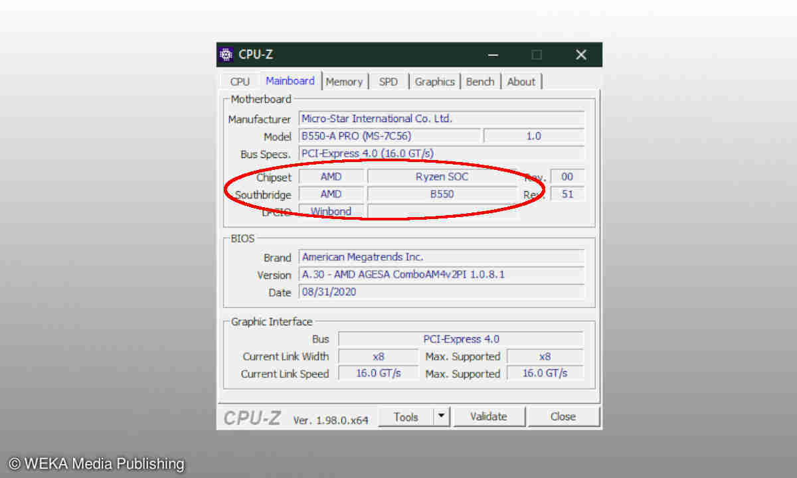Viewport: 797px width, 478px height.
Task: Click the Southbridge B550 field
Action: click(x=442, y=195)
